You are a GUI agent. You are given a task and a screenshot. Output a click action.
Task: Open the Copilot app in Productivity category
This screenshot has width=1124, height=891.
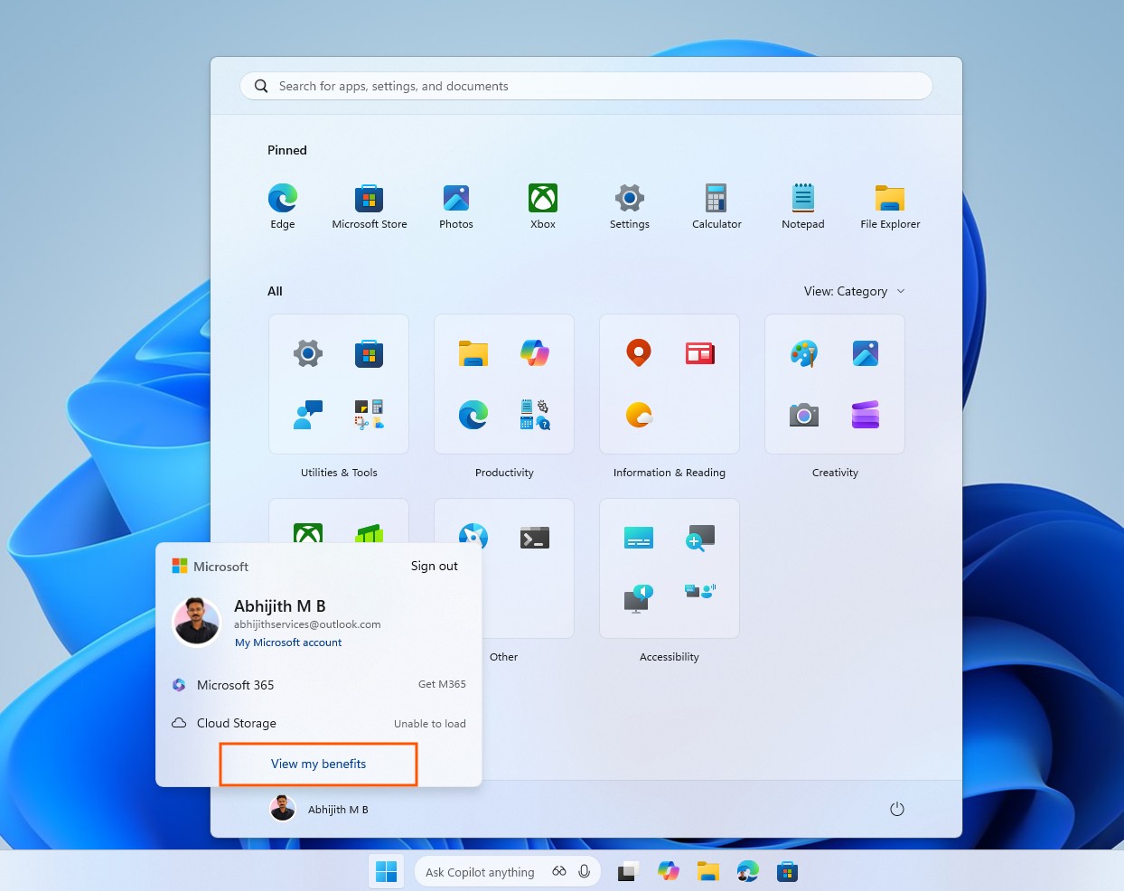[534, 352]
